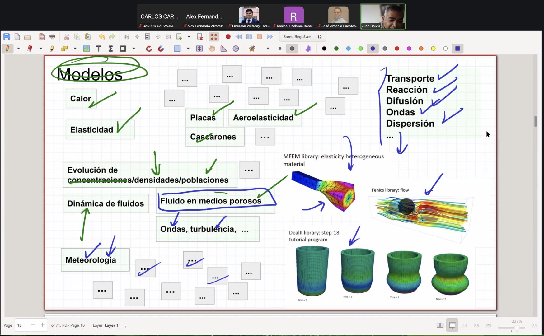Toggle fullscreen mode button

(x=213, y=37)
